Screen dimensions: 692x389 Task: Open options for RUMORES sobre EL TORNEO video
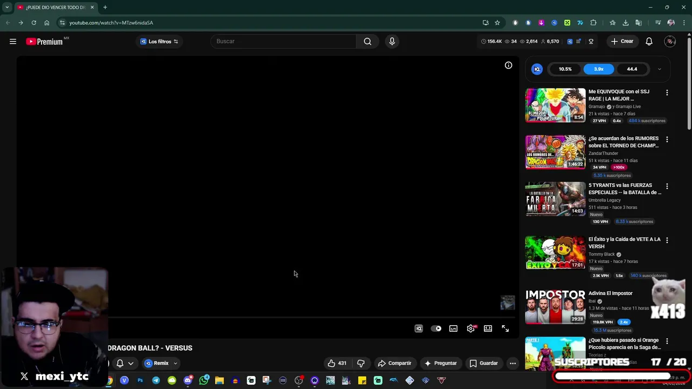tap(667, 139)
